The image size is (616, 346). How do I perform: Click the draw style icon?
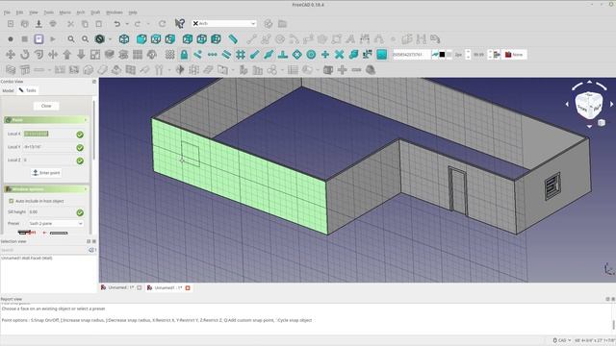click(100, 39)
